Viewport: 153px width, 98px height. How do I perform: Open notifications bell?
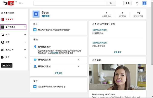tap(137, 3)
